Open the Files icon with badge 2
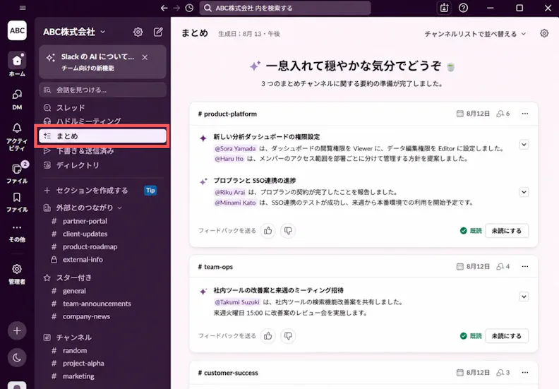The height and width of the screenshot is (389, 559). tap(17, 169)
